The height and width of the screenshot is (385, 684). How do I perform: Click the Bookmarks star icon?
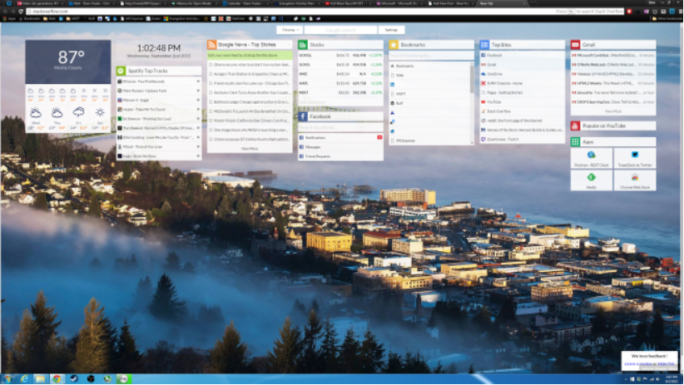[x=394, y=44]
